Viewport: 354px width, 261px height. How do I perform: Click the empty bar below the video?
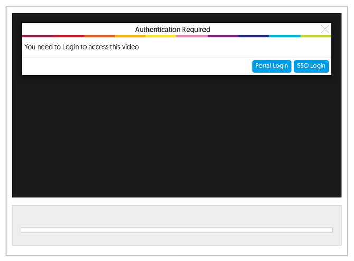[176, 230]
